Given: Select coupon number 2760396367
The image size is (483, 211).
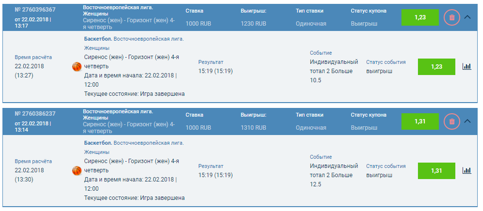Looking at the screenshot, I should (35, 10).
